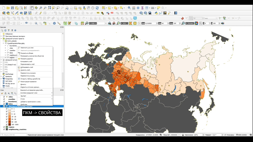Click the Preview button in toolbar
This screenshot has height=142, width=253.
[x=189, y=23]
